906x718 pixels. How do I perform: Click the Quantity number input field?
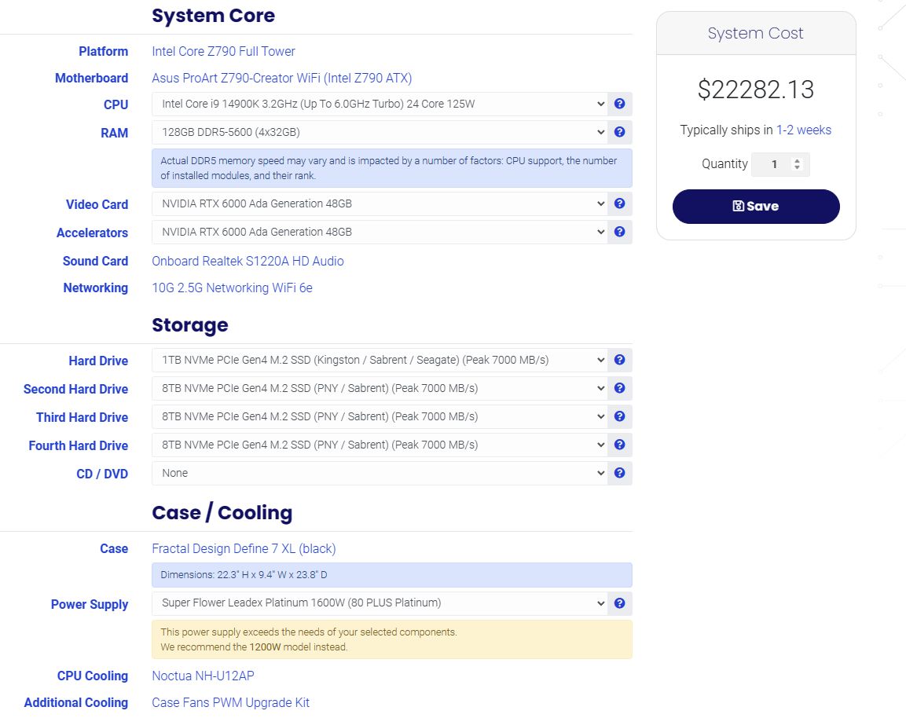tap(773, 164)
